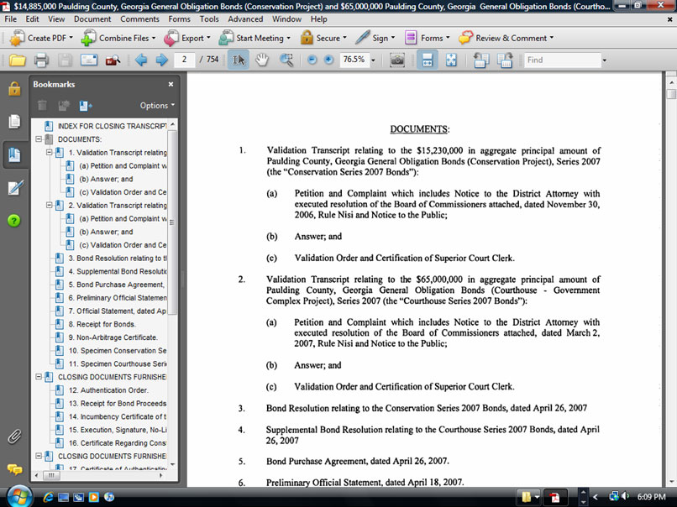
Task: Open the Comments menu
Action: point(139,18)
